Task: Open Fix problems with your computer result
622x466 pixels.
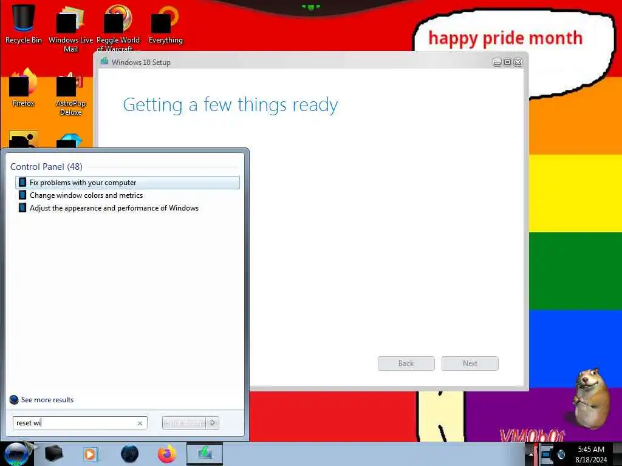Action: pyautogui.click(x=128, y=182)
